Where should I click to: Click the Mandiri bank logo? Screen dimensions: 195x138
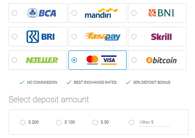(101, 13)
